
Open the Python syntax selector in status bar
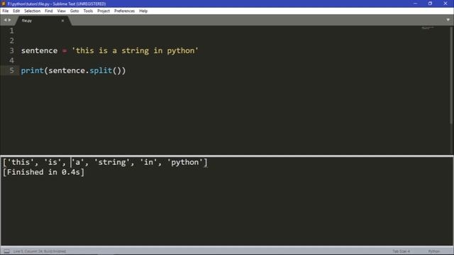(x=434, y=251)
